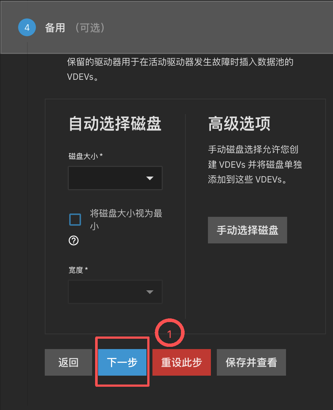The width and height of the screenshot is (333, 410).
Task: Collapse the 备用 step header
Action: (x=166, y=27)
